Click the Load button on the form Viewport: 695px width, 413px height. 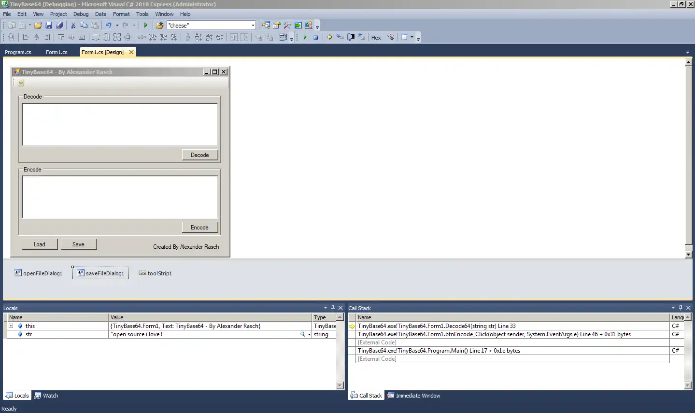40,244
